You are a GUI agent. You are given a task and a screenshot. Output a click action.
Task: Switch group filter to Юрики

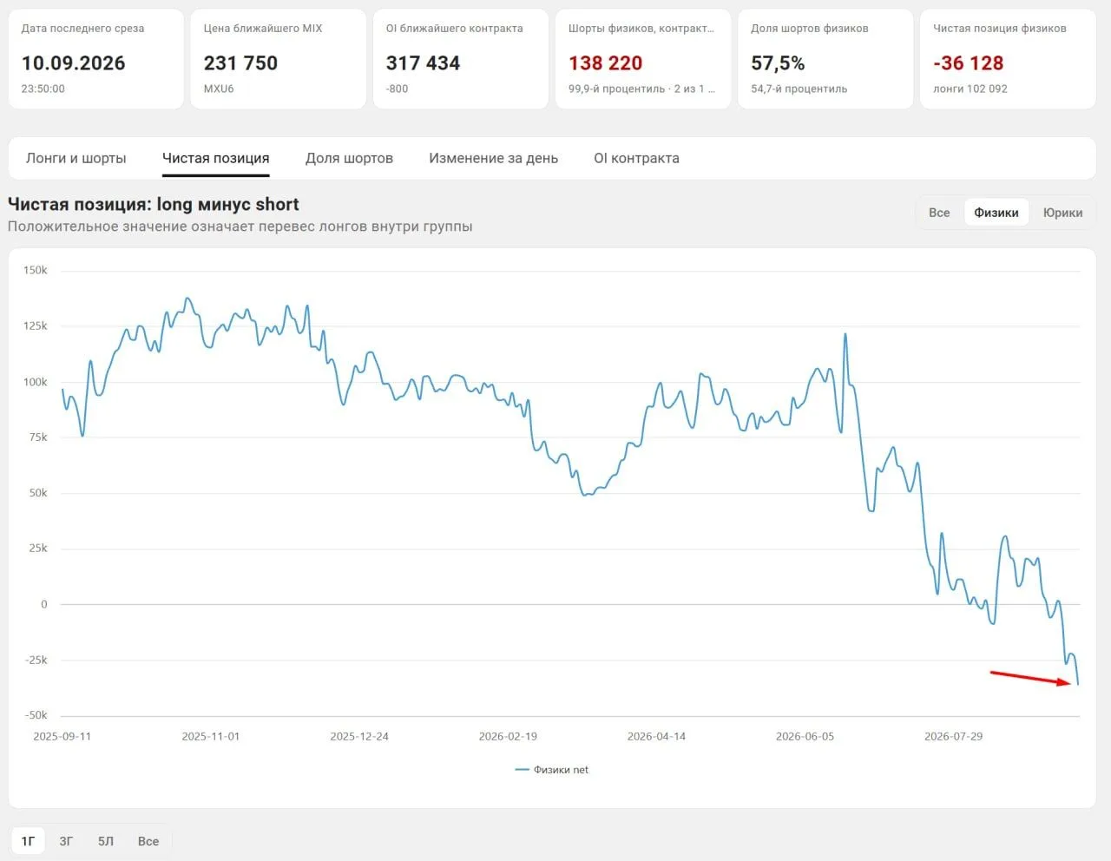1062,213
